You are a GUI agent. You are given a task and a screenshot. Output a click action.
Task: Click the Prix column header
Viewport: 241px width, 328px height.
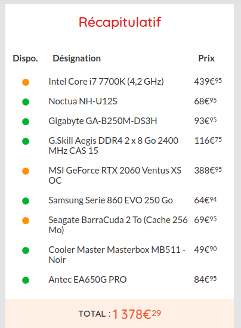point(206,58)
